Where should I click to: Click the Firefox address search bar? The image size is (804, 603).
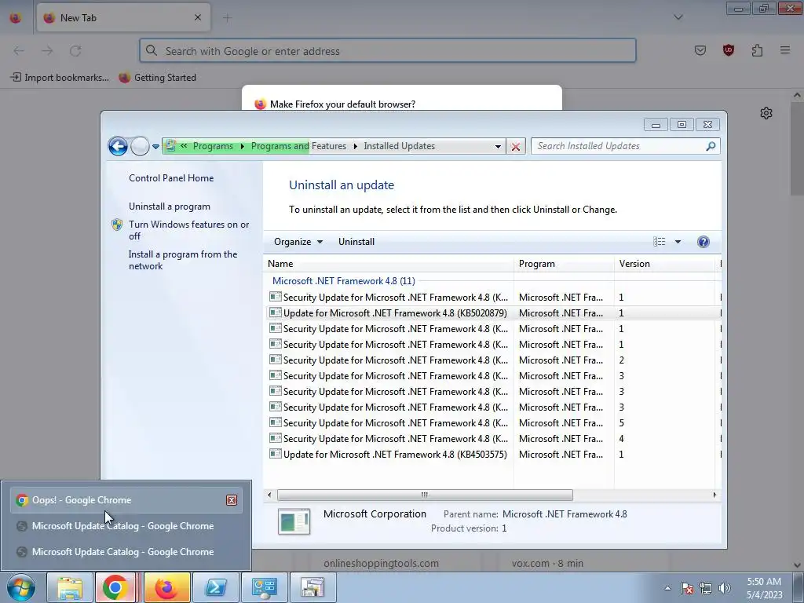pos(388,51)
